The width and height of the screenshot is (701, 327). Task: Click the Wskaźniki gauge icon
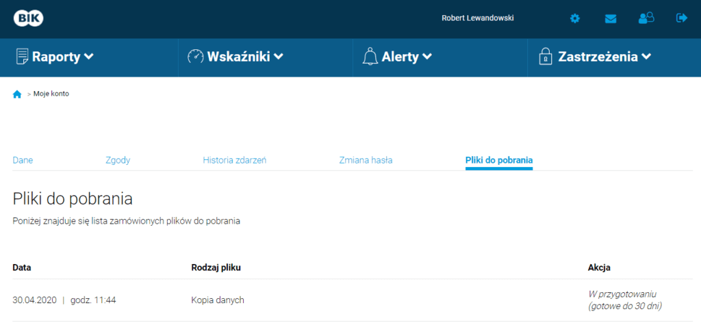pyautogui.click(x=195, y=57)
